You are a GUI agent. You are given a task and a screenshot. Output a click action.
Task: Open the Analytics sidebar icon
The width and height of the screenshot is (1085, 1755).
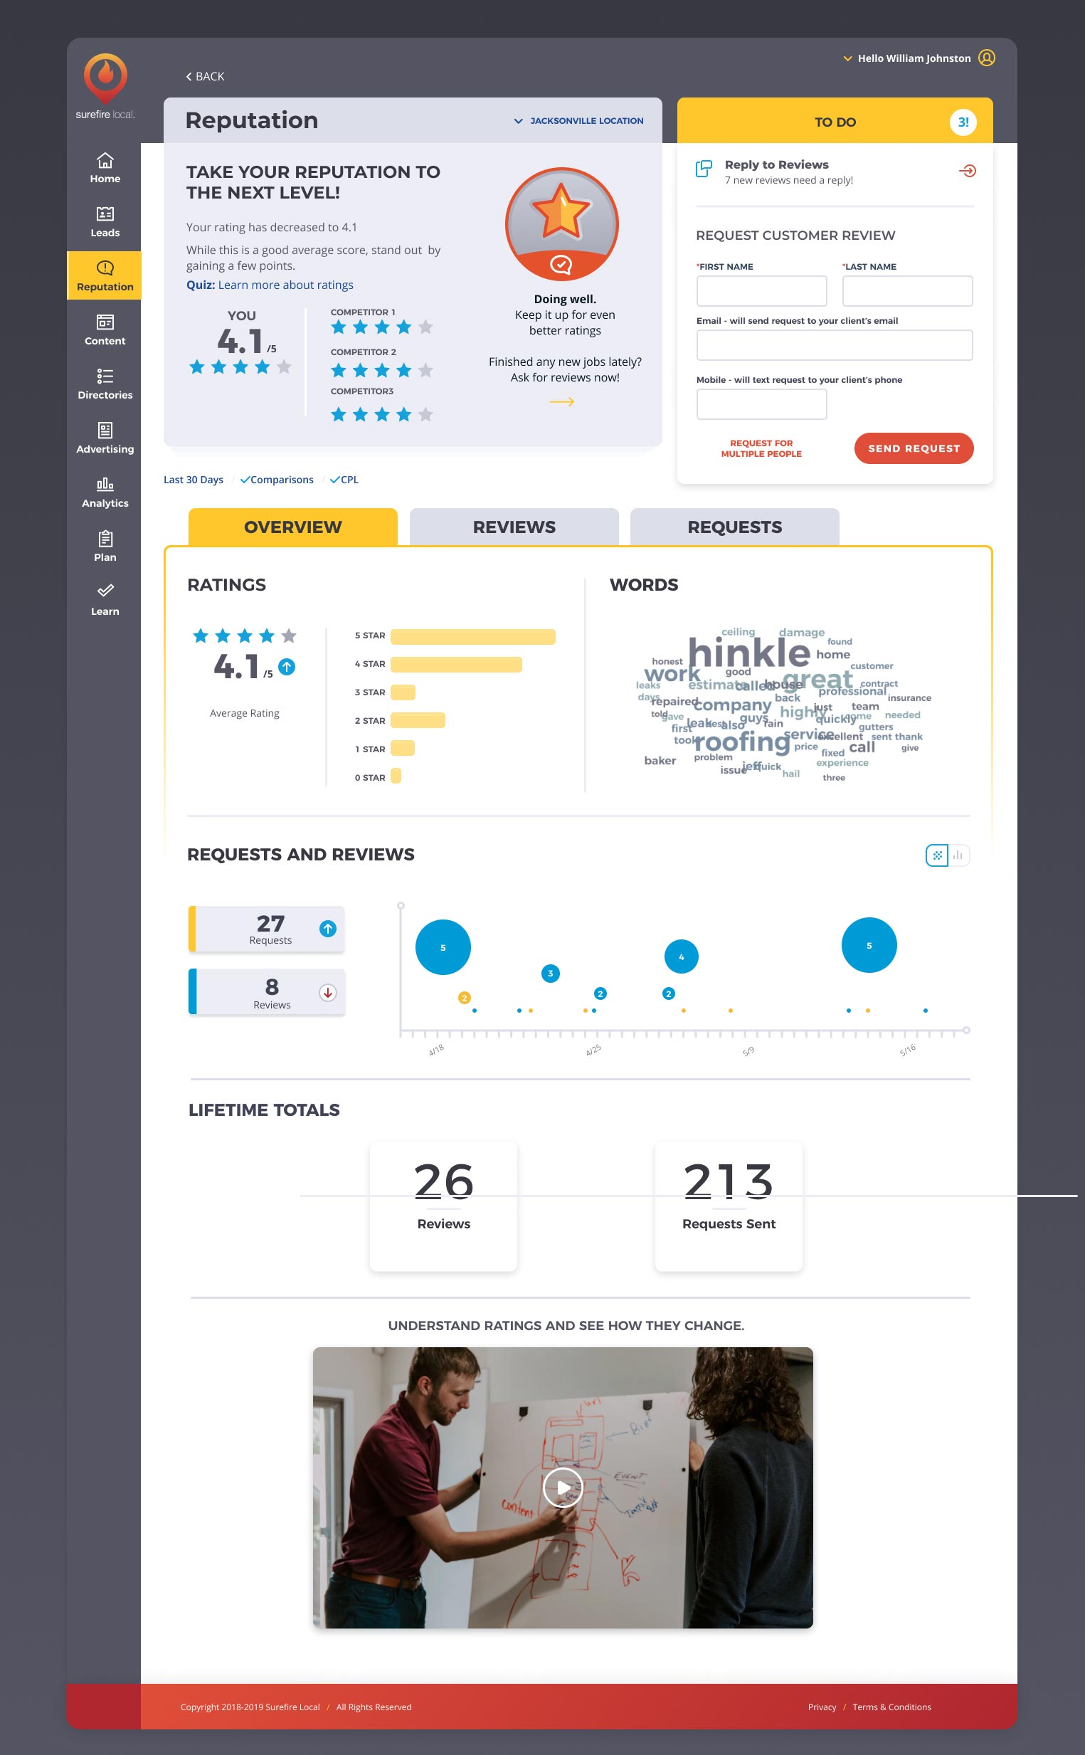tap(105, 485)
